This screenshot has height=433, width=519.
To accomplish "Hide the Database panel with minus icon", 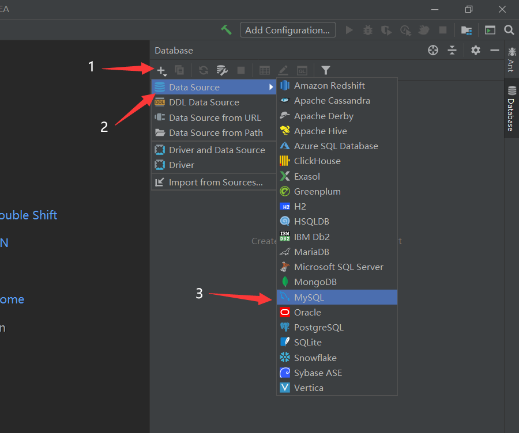I will coord(495,50).
